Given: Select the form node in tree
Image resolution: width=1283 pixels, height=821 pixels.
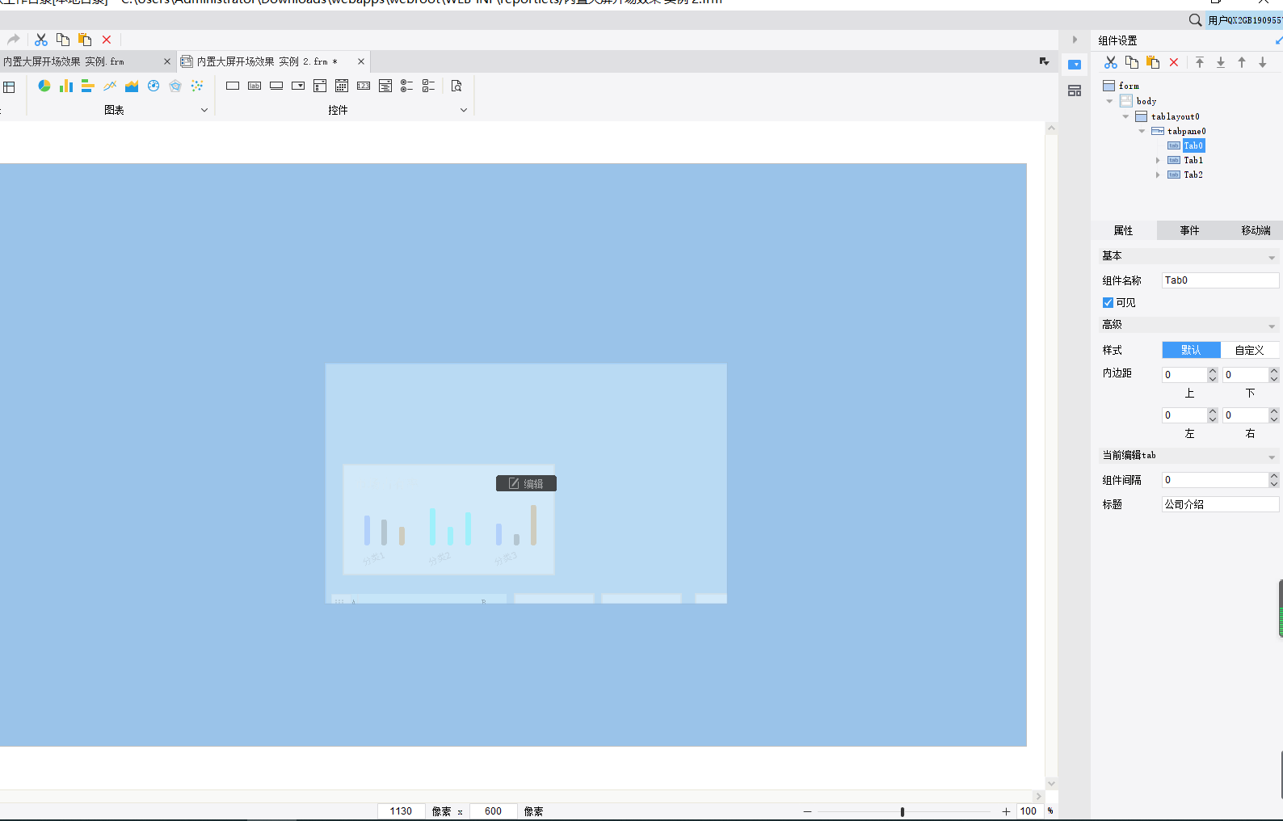Looking at the screenshot, I should pyautogui.click(x=1129, y=86).
